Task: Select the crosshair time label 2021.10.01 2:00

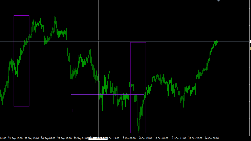Action: click(98, 138)
